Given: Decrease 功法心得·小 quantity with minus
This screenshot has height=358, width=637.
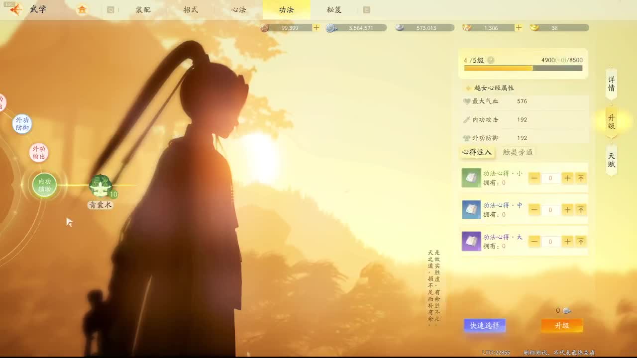Looking at the screenshot, I should tap(534, 178).
